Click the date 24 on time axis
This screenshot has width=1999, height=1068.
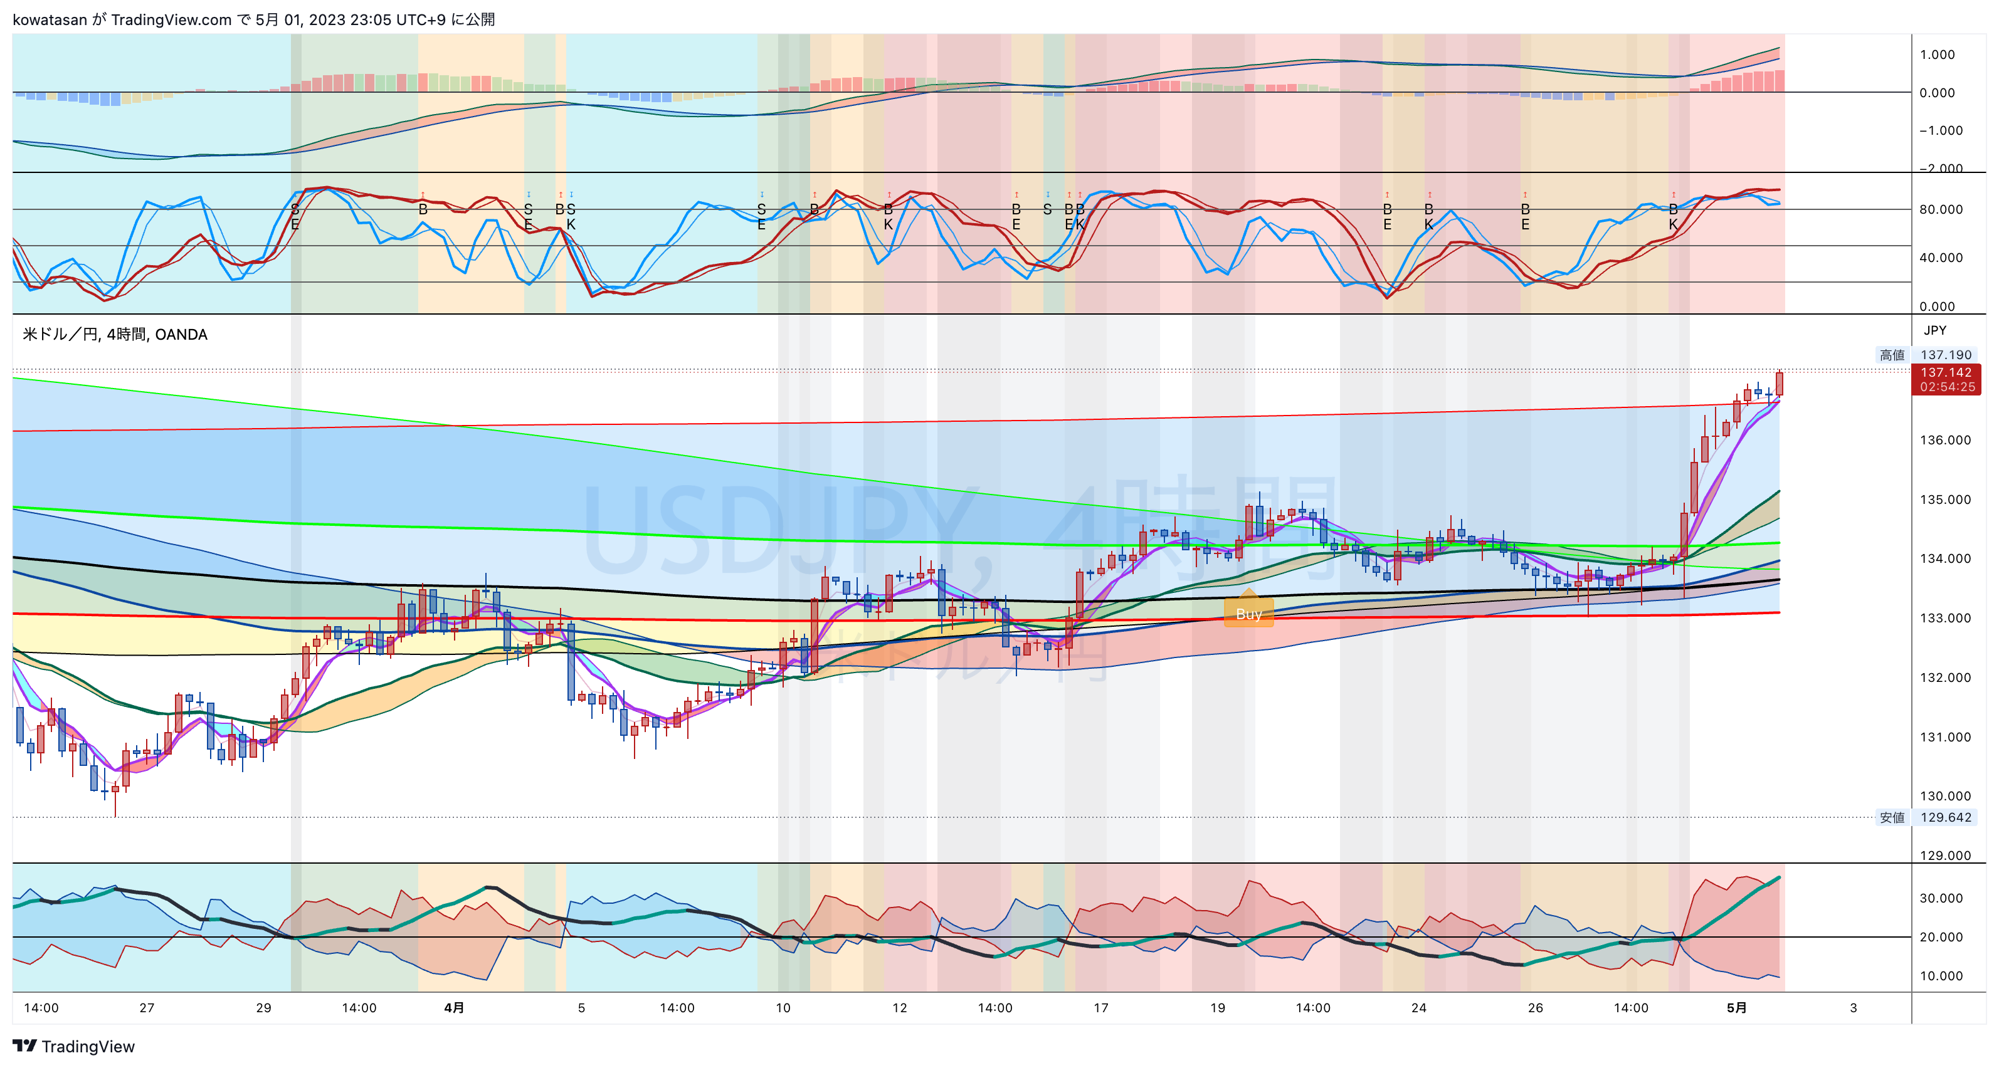[x=1418, y=1007]
